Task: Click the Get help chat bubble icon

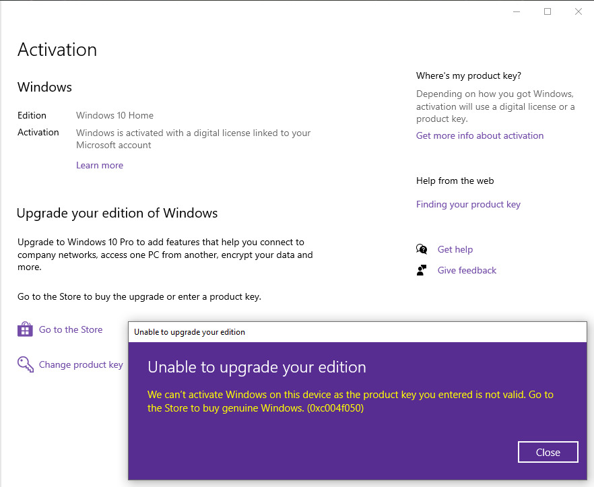Action: (x=422, y=249)
